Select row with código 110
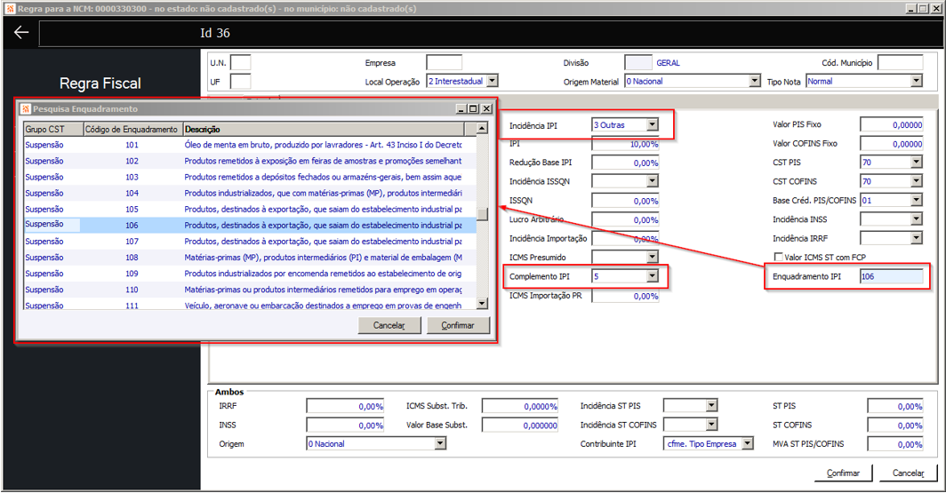The image size is (946, 493). tap(250, 290)
